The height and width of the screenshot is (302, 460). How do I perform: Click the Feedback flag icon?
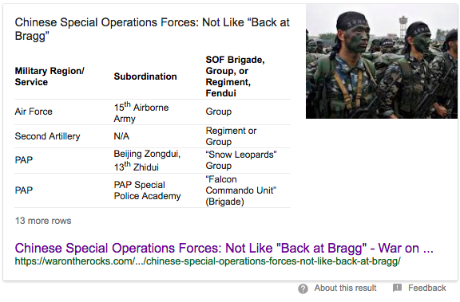coord(397,288)
